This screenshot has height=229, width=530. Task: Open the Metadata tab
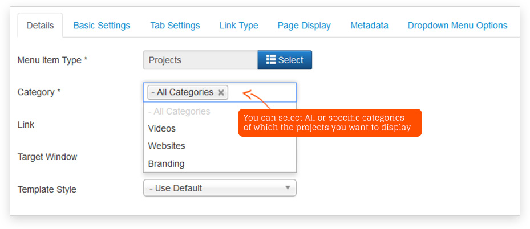tap(369, 26)
